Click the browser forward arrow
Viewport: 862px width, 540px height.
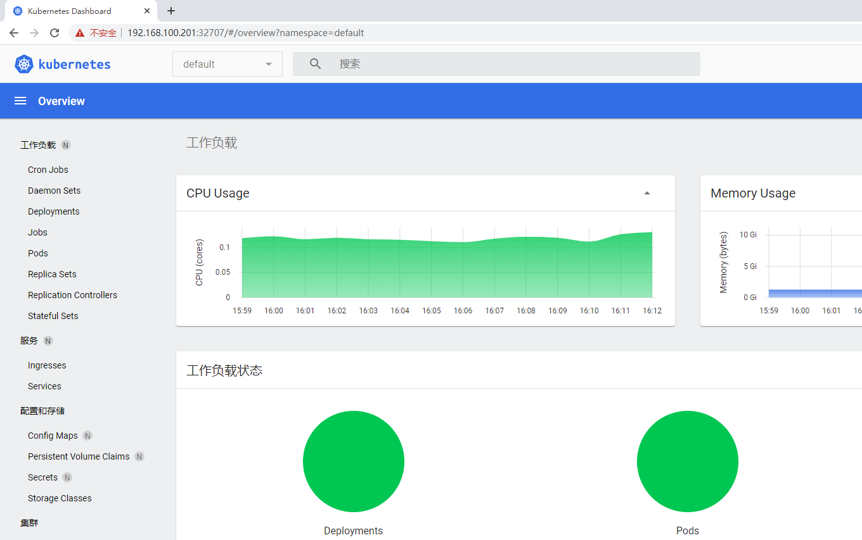34,33
